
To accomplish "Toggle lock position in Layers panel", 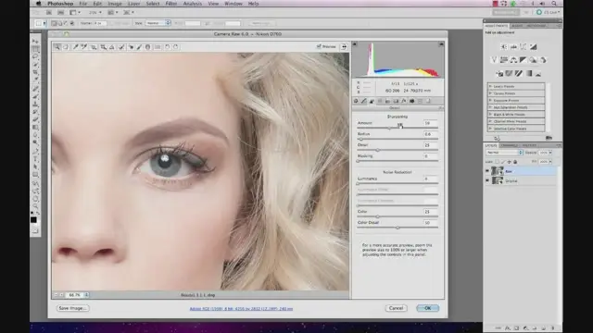I will click(509, 162).
